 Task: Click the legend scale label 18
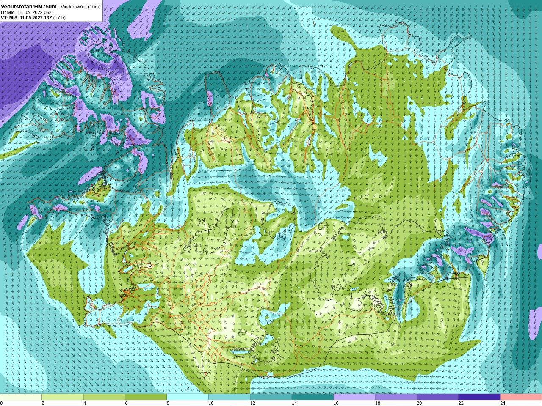point(378,403)
